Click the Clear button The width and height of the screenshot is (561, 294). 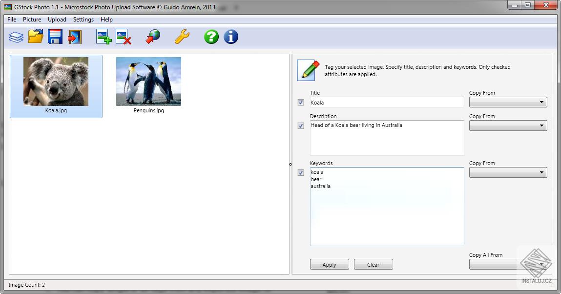pyautogui.click(x=373, y=264)
